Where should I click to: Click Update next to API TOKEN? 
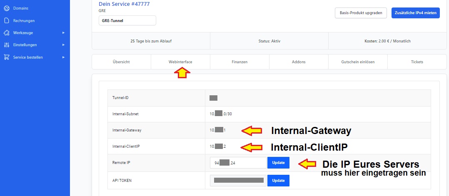pos(278,181)
